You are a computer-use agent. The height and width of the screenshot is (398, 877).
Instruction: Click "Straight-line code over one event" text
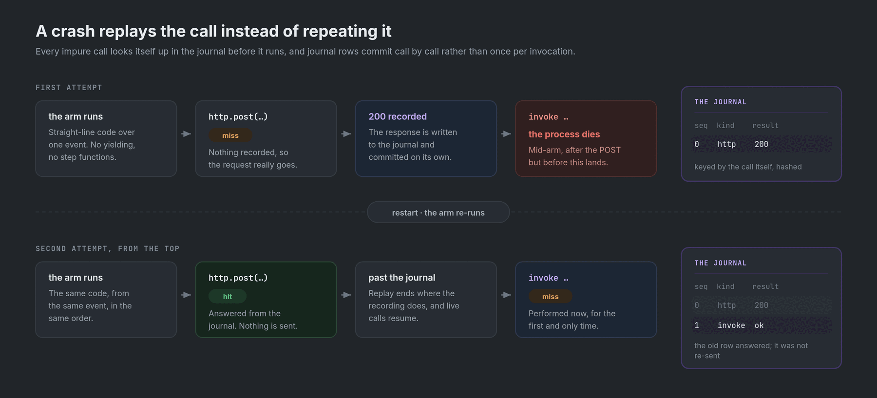click(92, 145)
